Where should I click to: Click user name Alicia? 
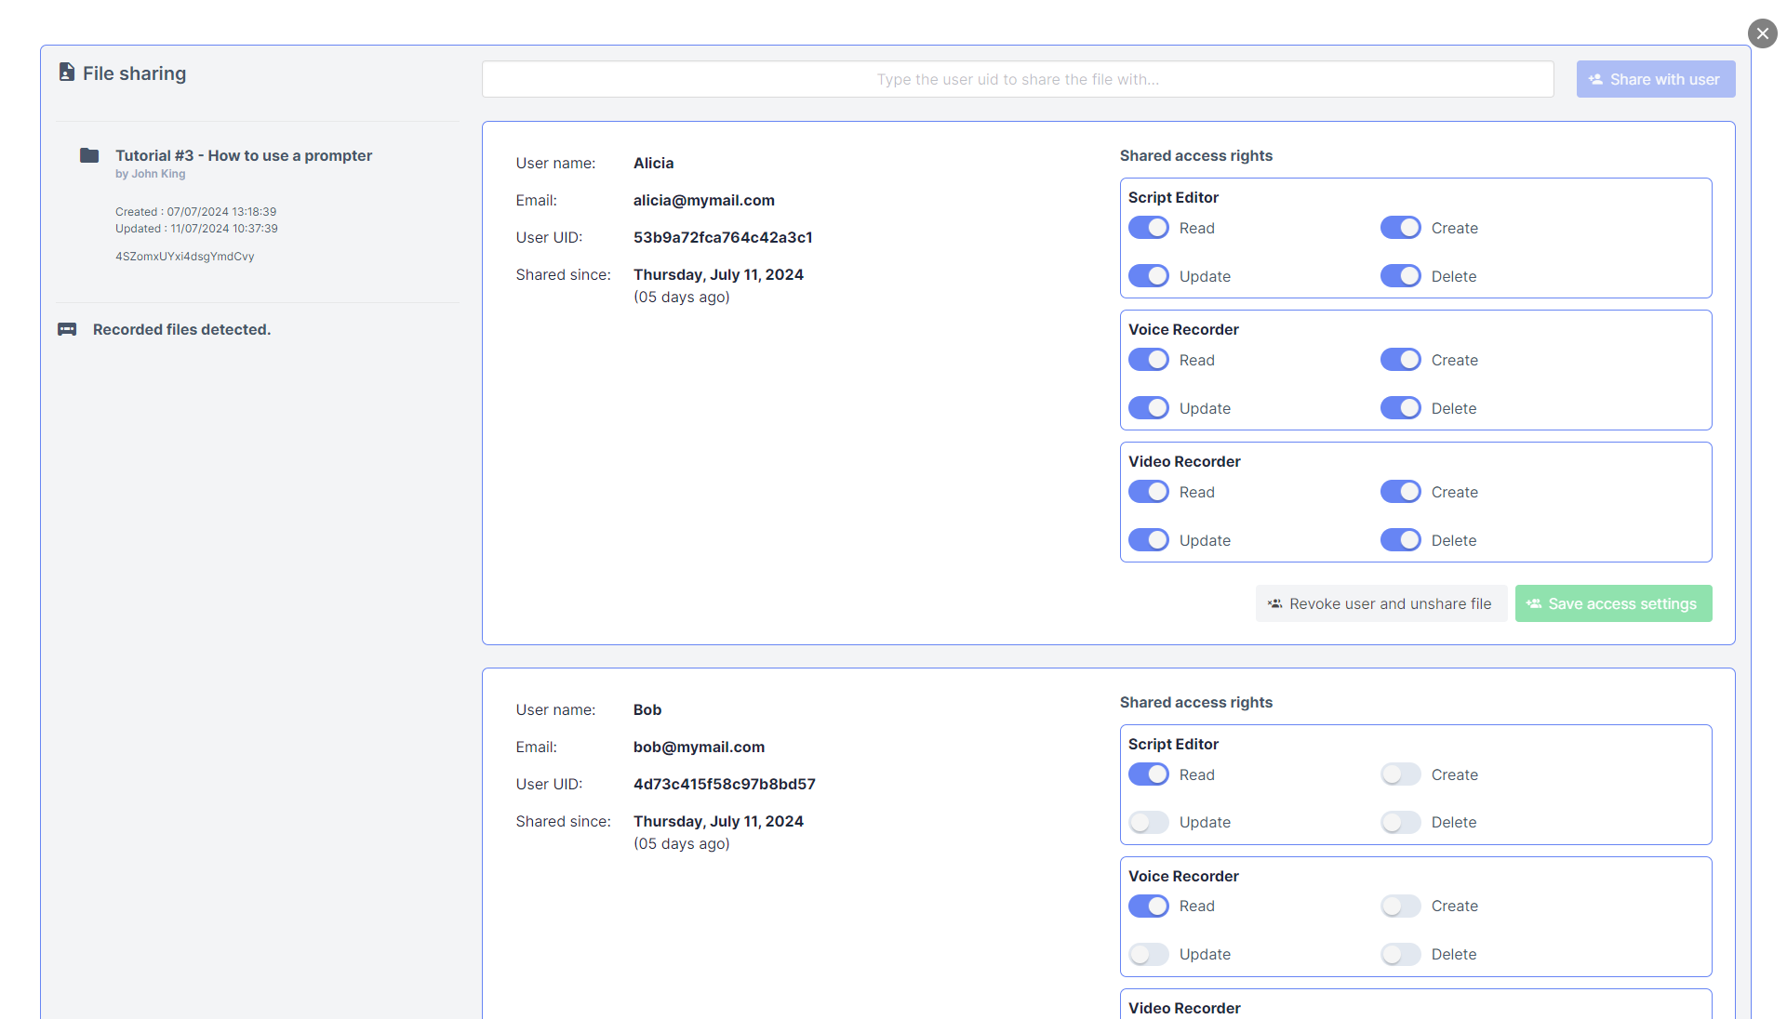point(653,163)
